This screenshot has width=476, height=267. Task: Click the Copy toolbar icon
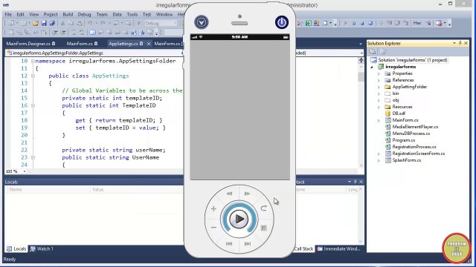[71, 23]
